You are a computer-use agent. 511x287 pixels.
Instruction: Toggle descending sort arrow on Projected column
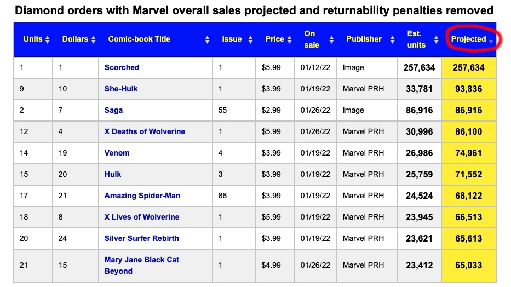[x=491, y=41]
